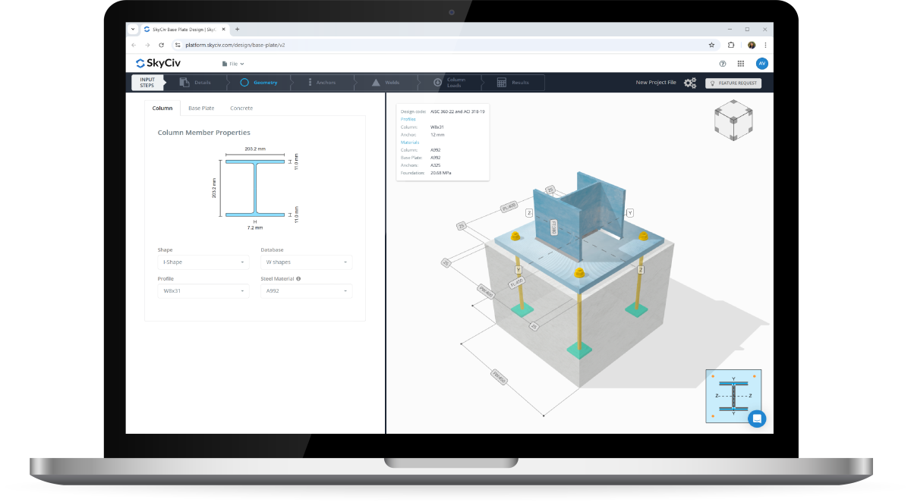Open the Database dropdown showing W shapes

click(306, 262)
